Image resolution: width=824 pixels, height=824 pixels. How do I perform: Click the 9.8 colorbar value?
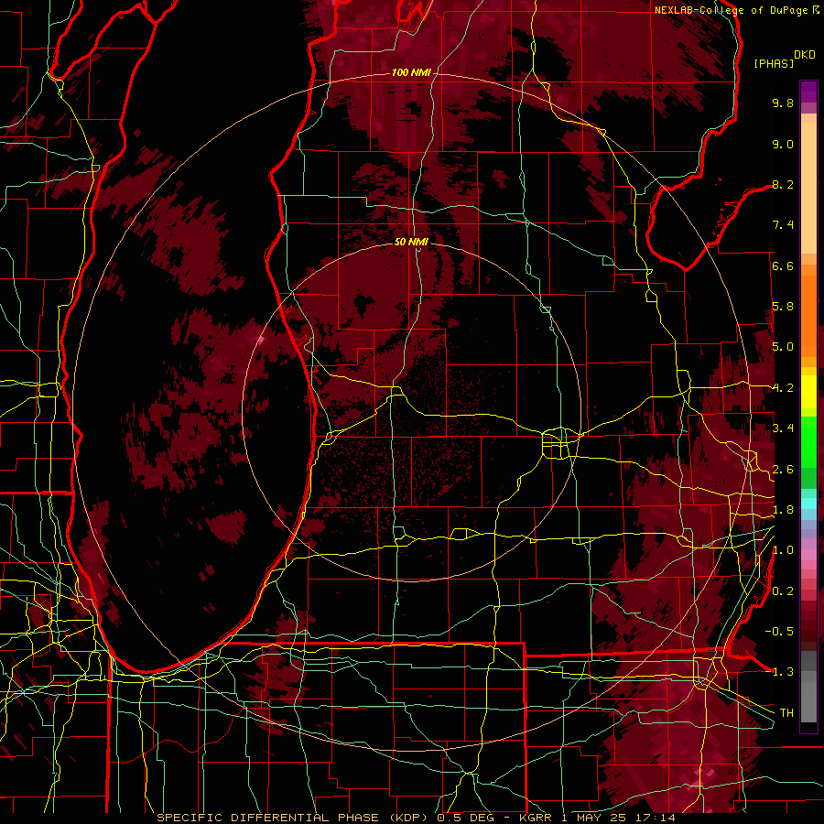point(783,103)
